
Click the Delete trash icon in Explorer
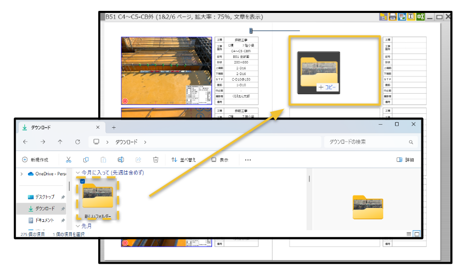click(x=156, y=160)
